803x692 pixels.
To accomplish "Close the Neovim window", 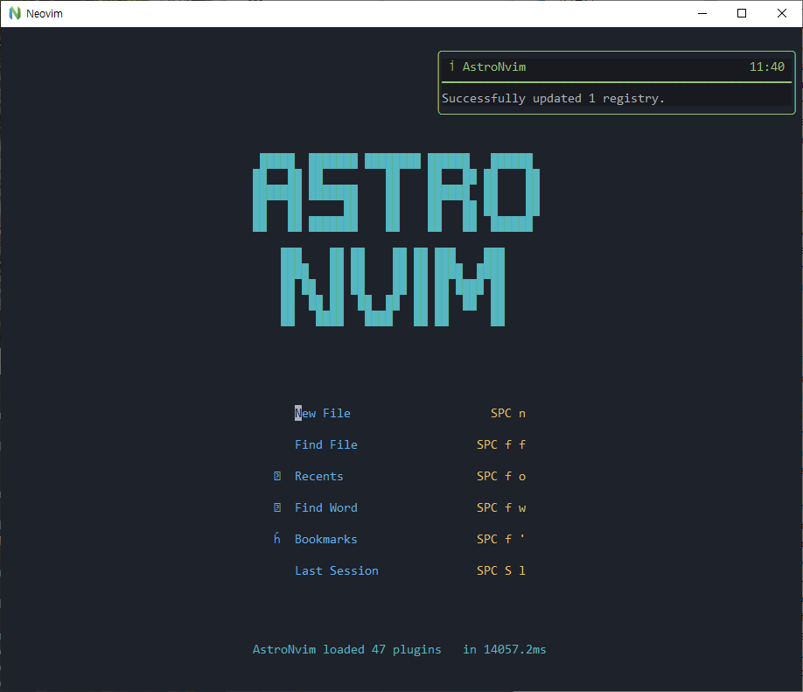I will (x=782, y=13).
